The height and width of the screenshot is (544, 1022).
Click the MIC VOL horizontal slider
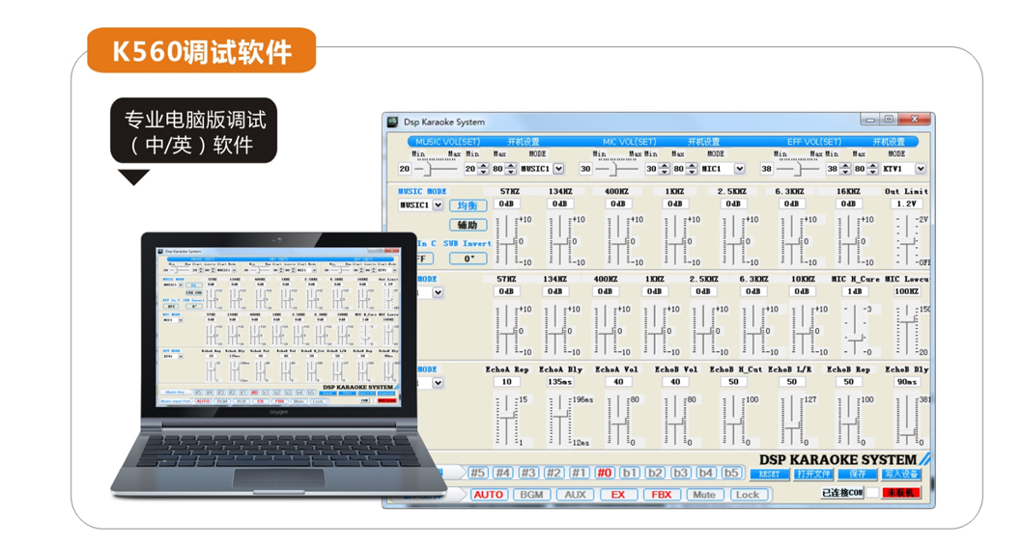click(616, 169)
